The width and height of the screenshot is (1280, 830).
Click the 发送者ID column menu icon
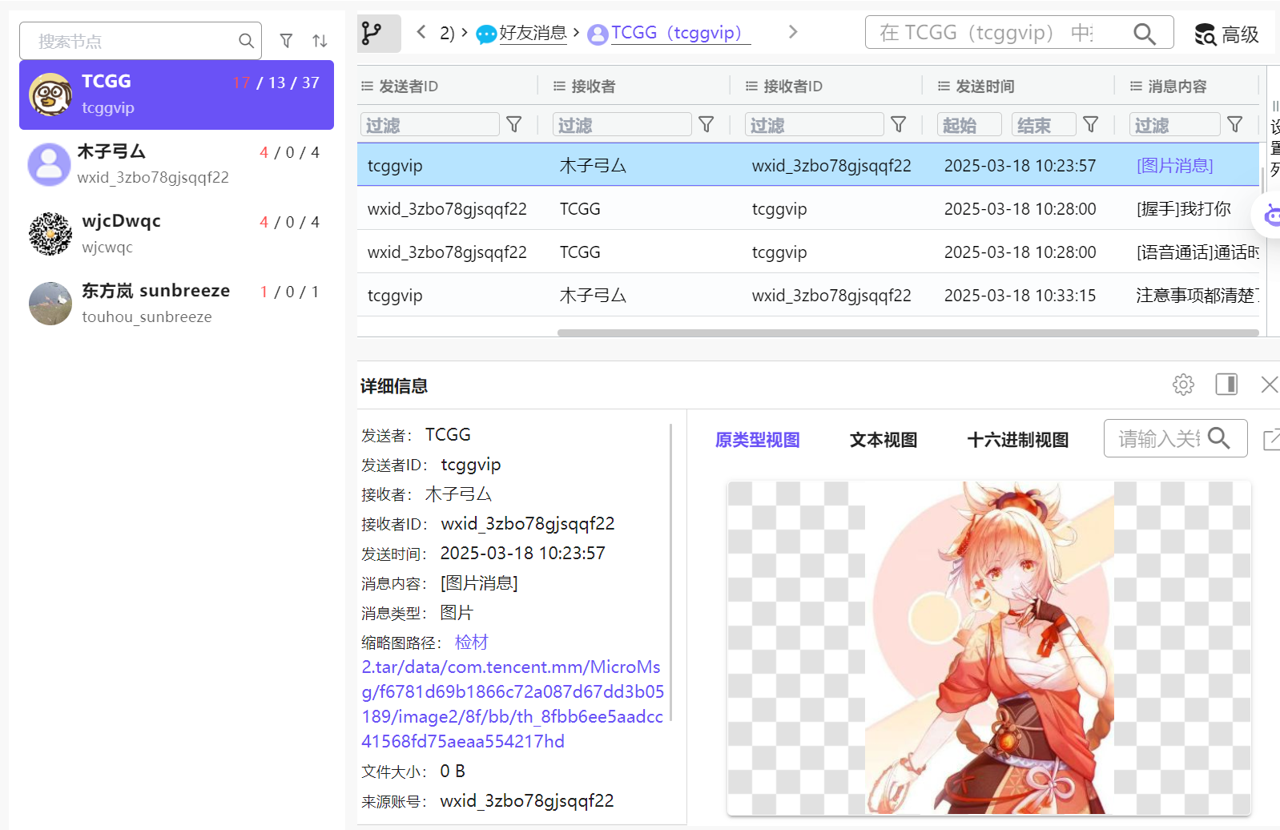click(368, 86)
